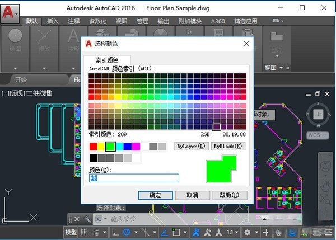Switch to the 插入 ribbon tab
The image size is (336, 240).
pos(53,21)
